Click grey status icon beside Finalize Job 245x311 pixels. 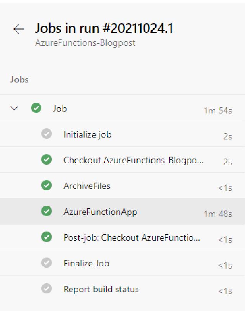46,263
